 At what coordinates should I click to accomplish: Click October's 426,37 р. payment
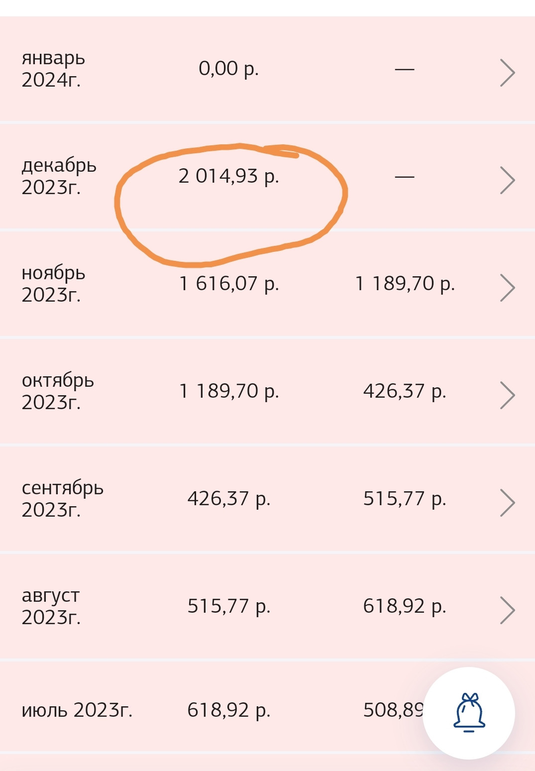pyautogui.click(x=405, y=391)
